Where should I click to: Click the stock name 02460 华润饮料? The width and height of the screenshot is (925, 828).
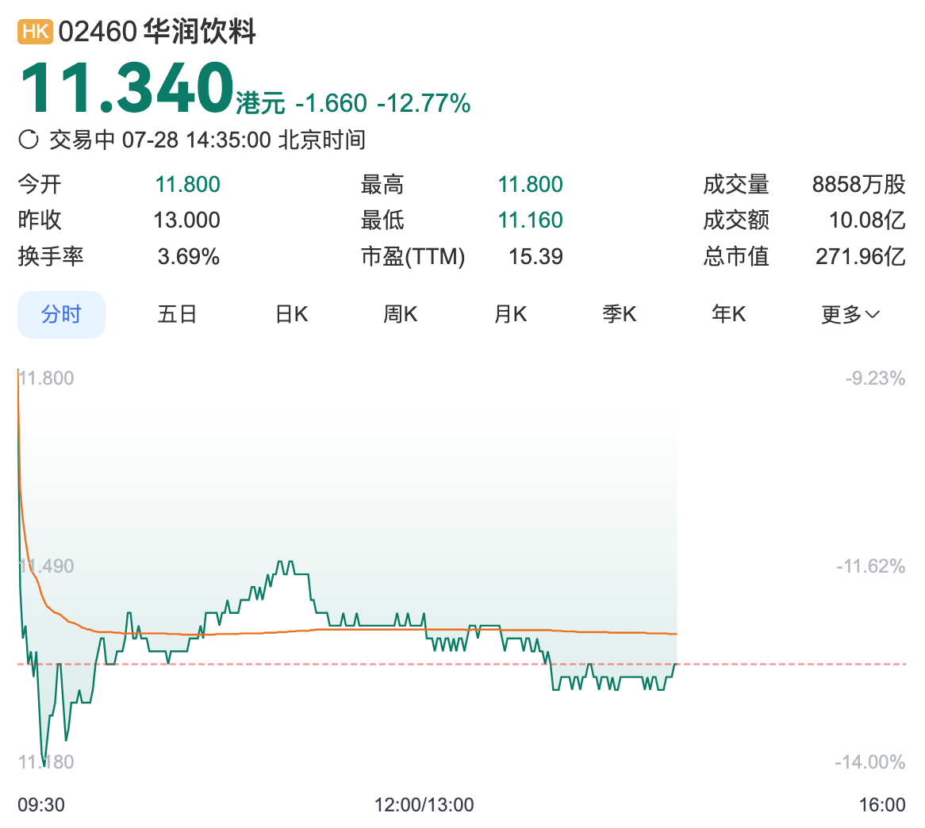[x=157, y=31]
